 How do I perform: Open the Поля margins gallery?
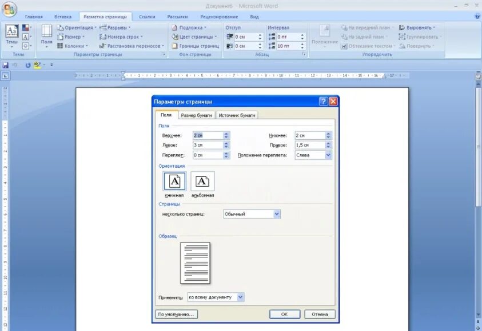point(47,36)
